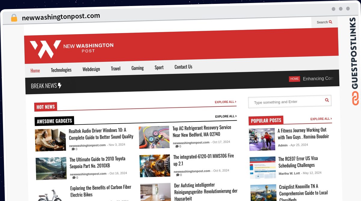Open the Popular Posts heading
The image size is (361, 201).
266,121
